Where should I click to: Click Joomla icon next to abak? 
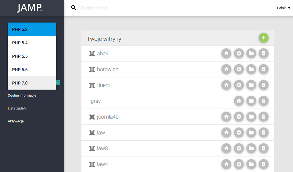click(92, 54)
